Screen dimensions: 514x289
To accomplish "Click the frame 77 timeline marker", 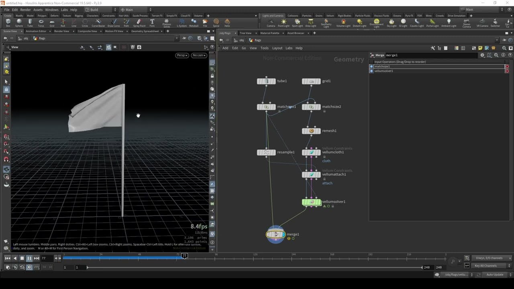I will (x=184, y=256).
